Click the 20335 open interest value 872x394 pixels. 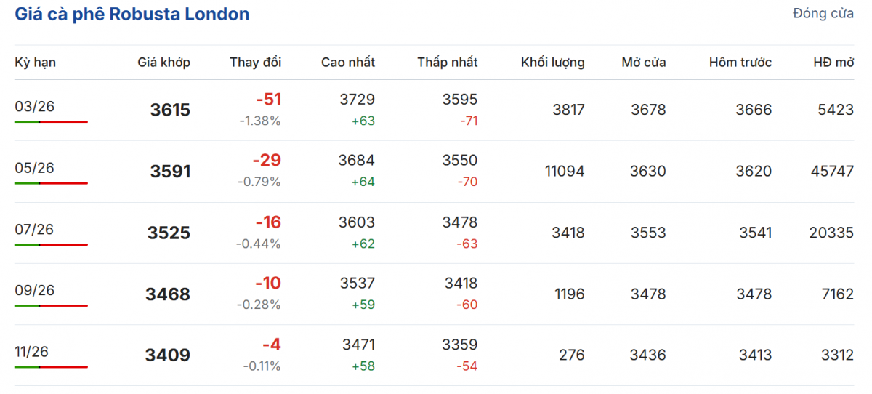point(831,233)
